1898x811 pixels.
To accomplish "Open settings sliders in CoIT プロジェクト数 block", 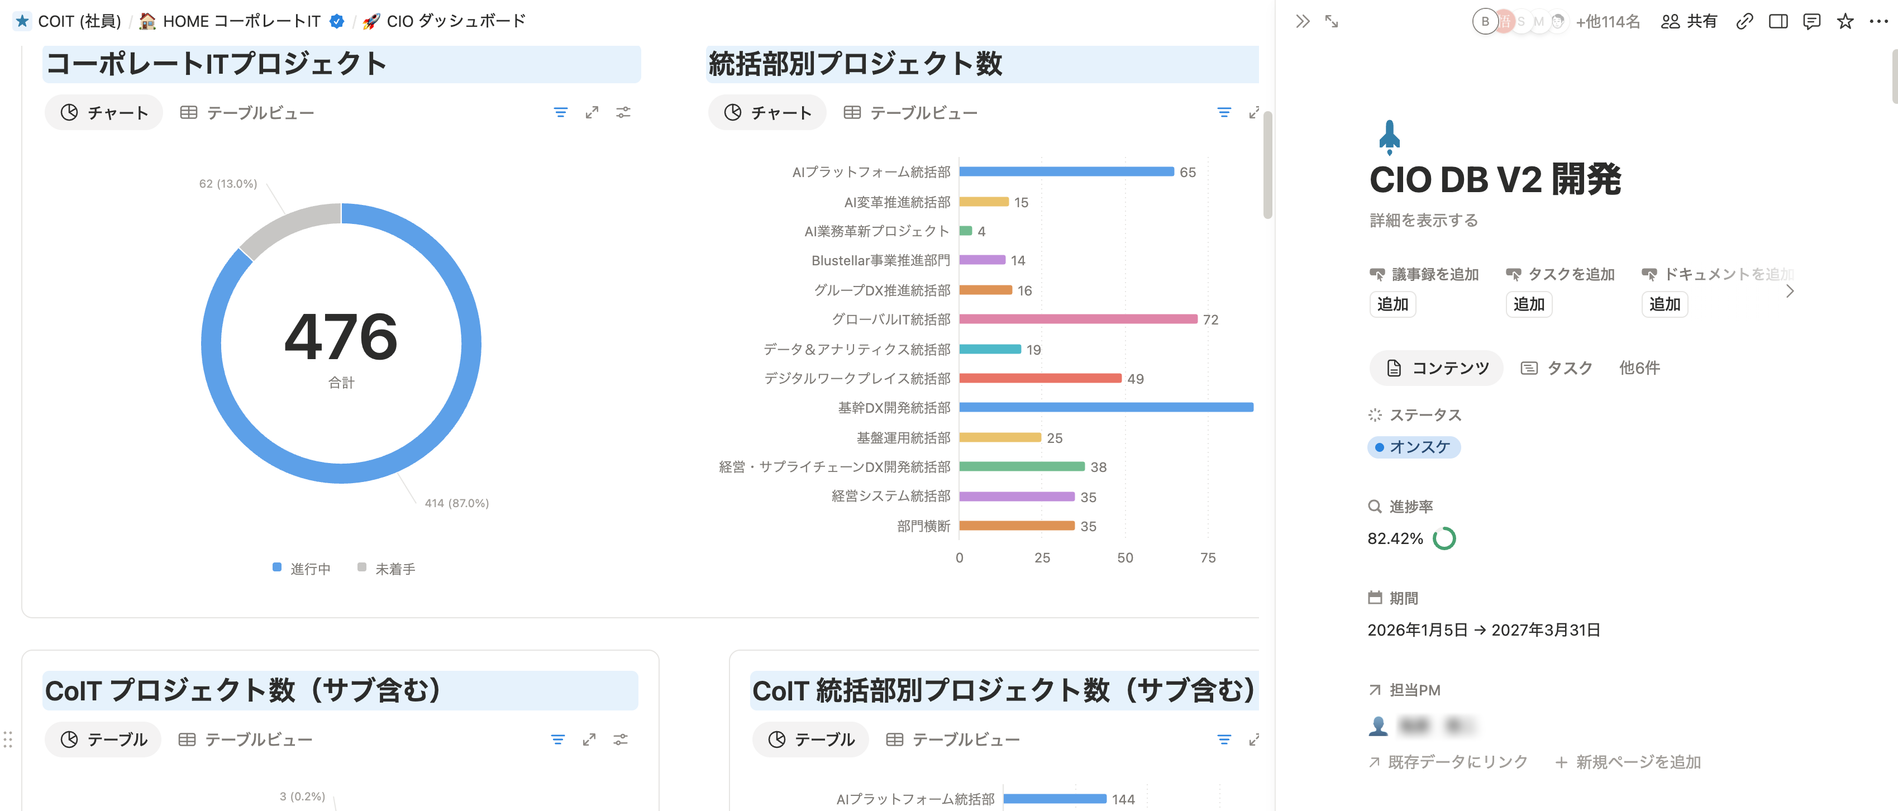I will [x=621, y=740].
